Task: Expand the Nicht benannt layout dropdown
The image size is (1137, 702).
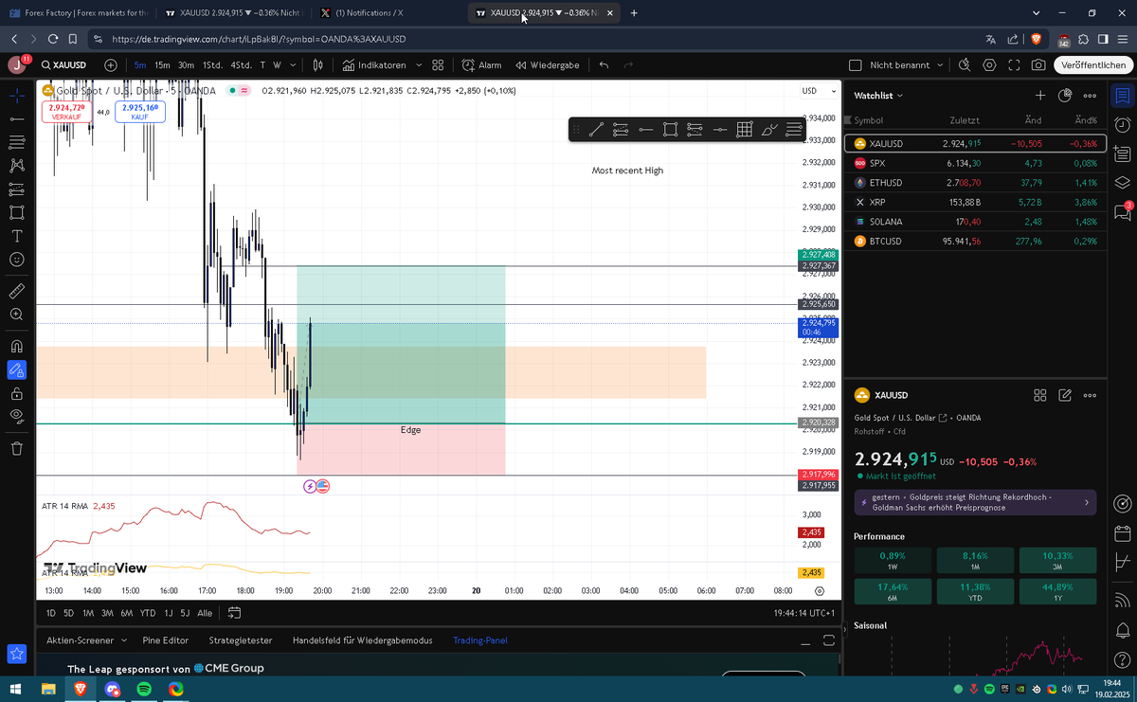Action: pyautogui.click(x=940, y=65)
